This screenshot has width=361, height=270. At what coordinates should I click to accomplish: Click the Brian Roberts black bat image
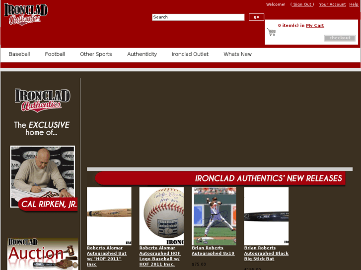coord(266,216)
